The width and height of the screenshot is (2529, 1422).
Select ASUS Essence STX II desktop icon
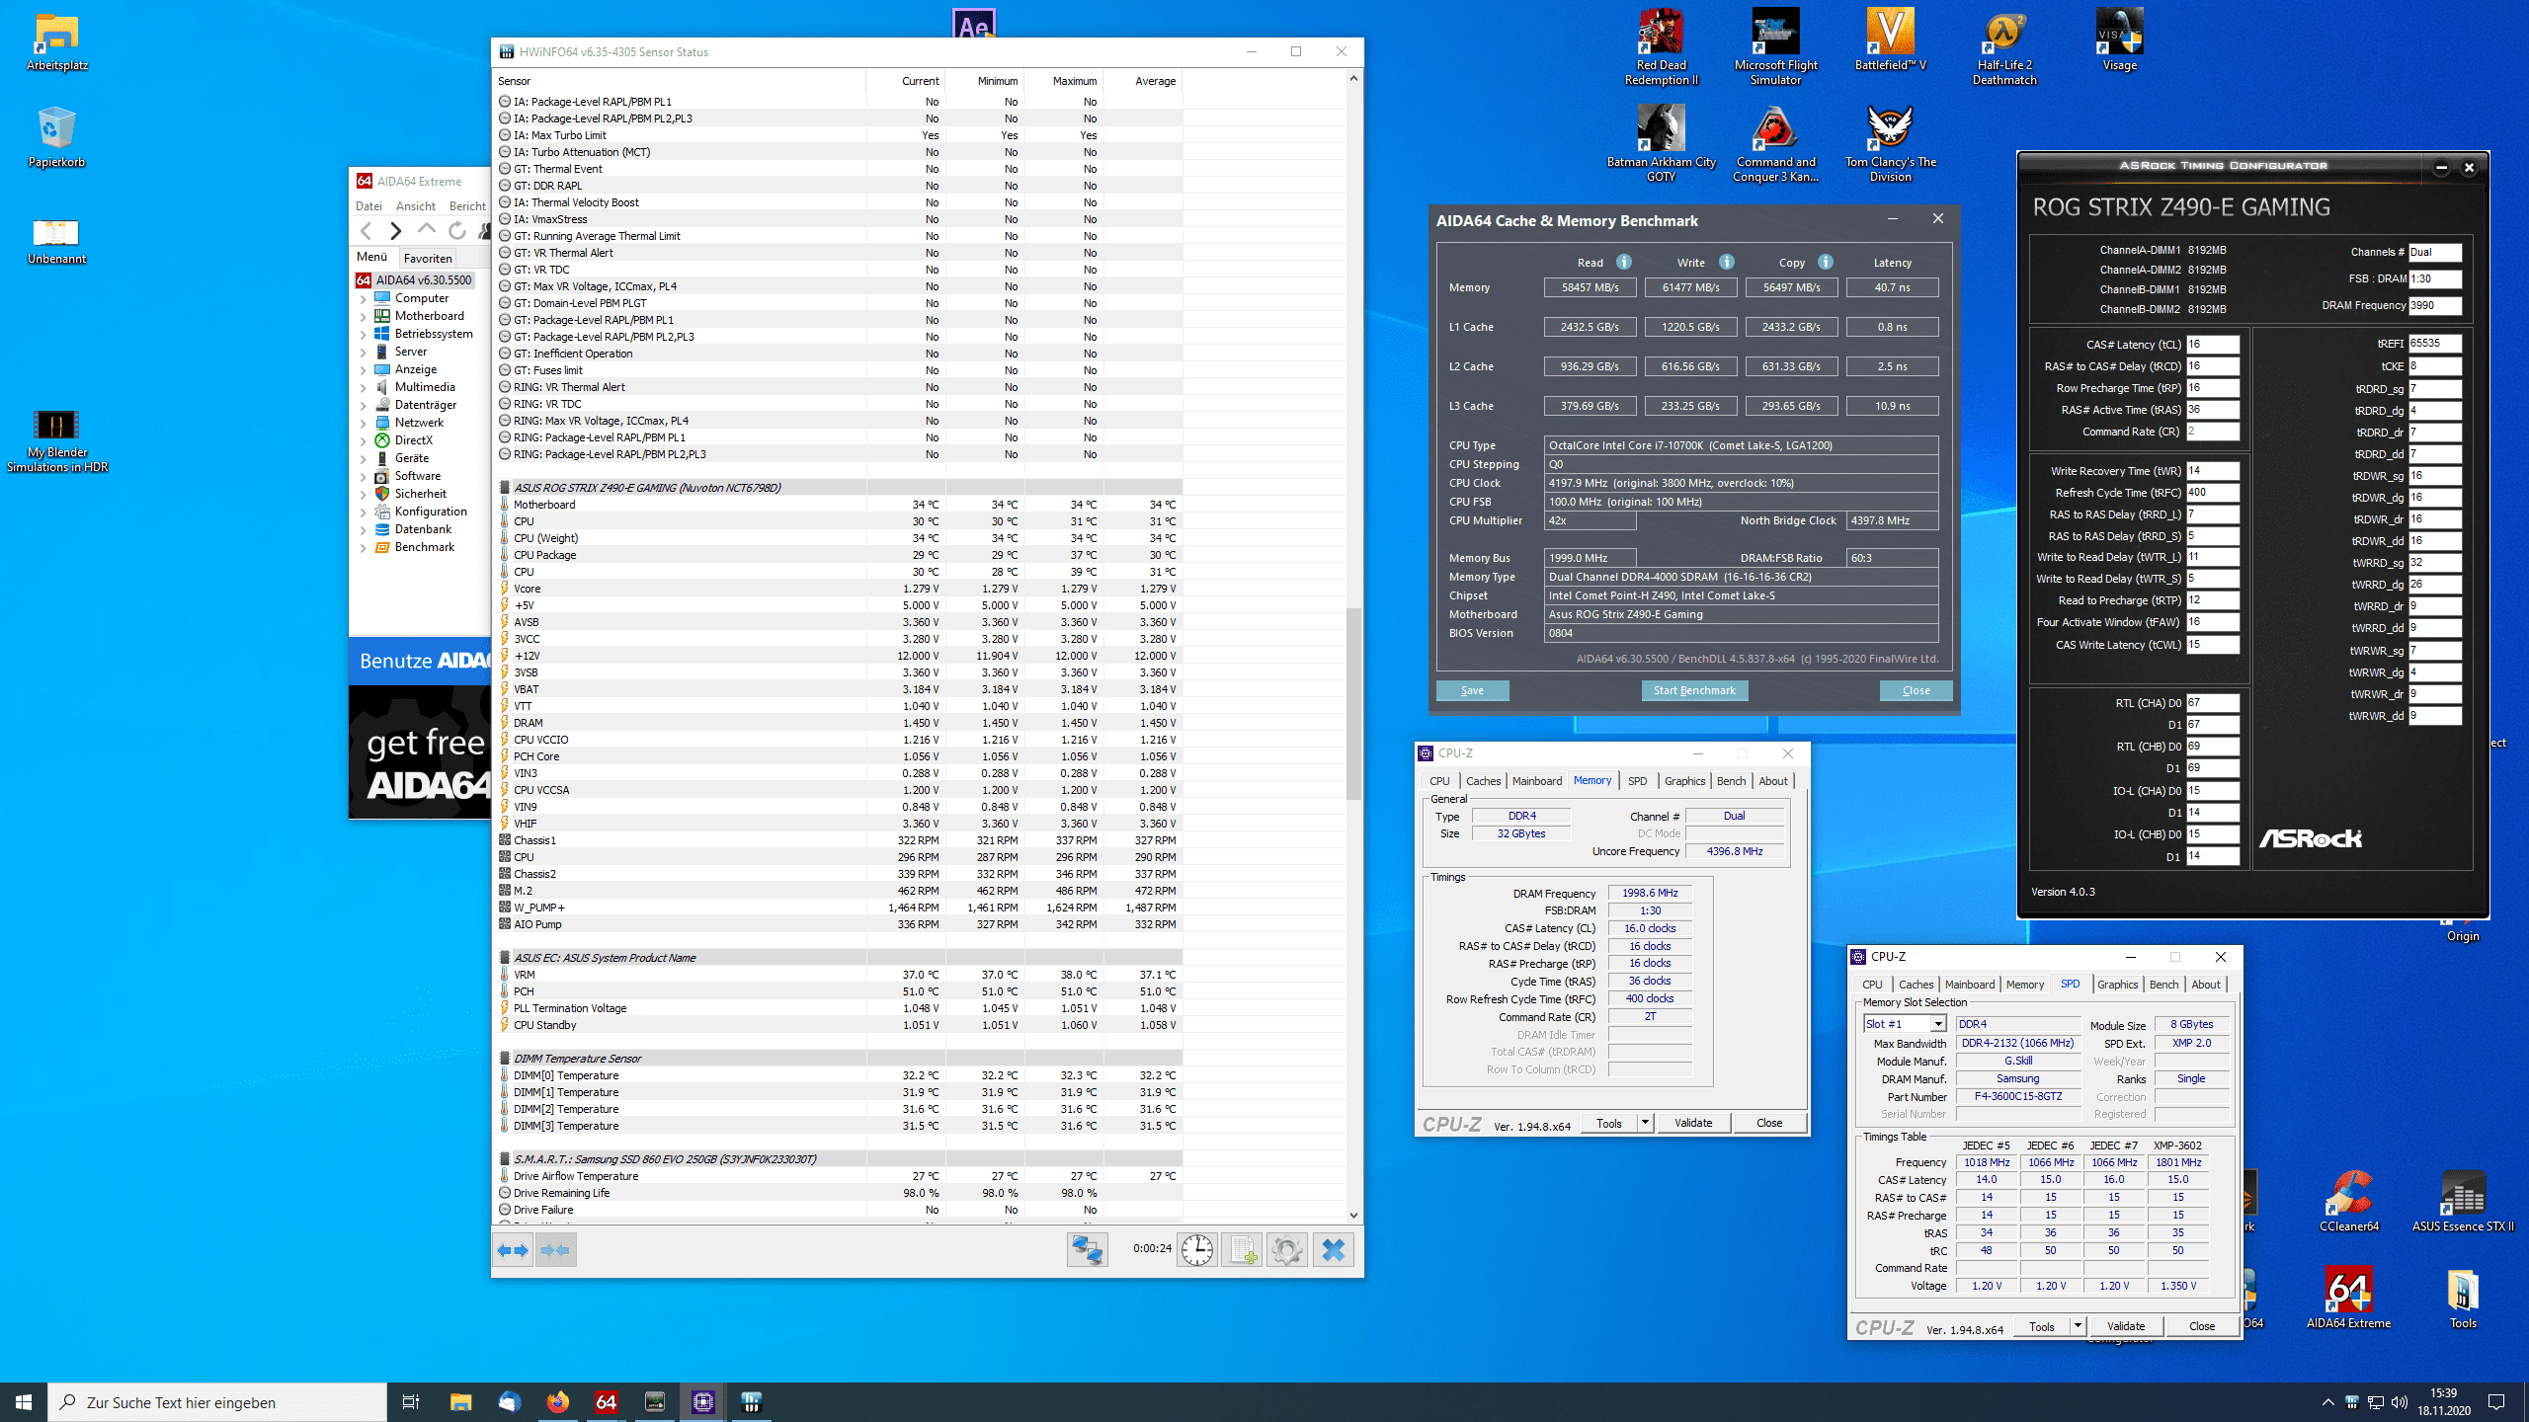(2463, 1201)
